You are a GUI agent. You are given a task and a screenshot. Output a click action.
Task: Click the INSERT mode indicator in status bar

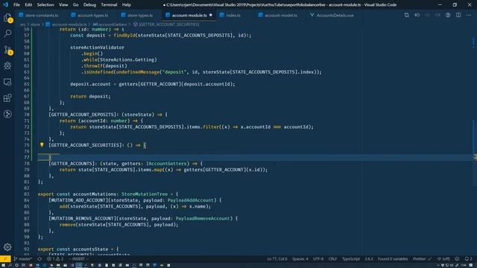(x=78, y=259)
